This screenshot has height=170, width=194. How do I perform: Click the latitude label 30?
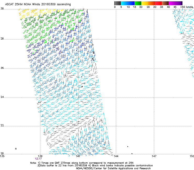(x=2, y=9)
